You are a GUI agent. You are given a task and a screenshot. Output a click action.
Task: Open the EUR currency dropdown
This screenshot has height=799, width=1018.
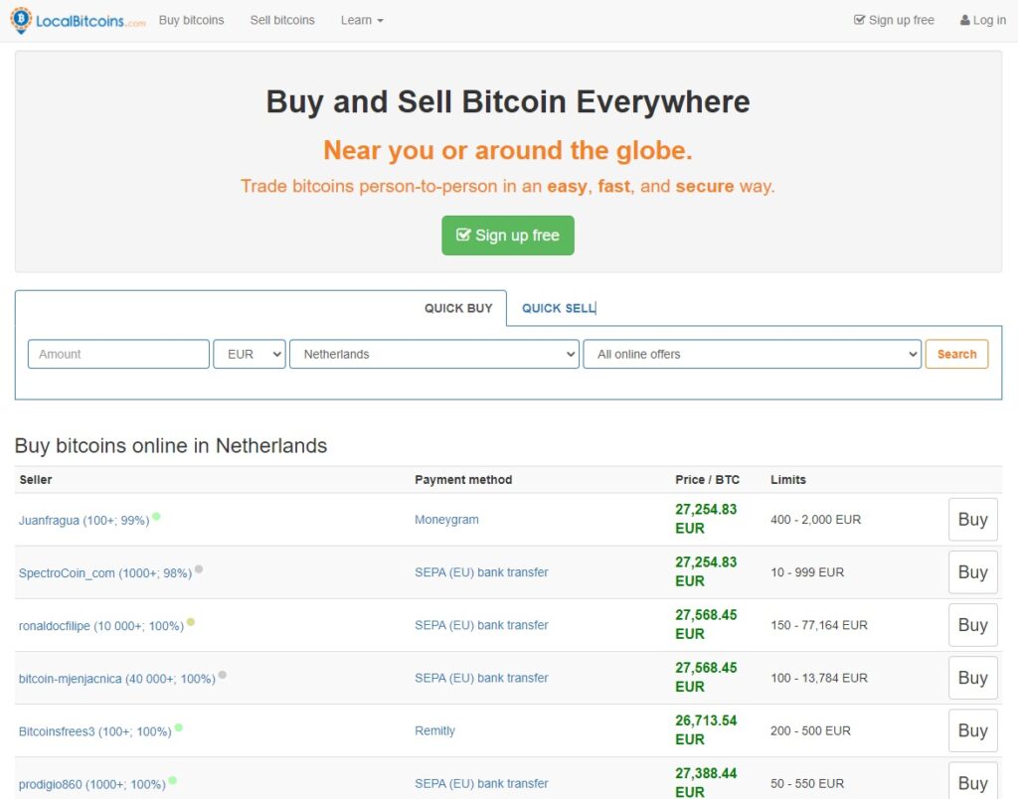[x=250, y=354]
